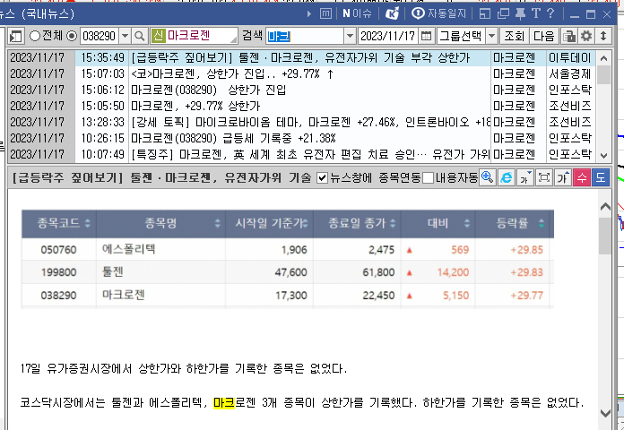Click the blue 도 sell button
This screenshot has height=430, width=624.
pyautogui.click(x=601, y=177)
